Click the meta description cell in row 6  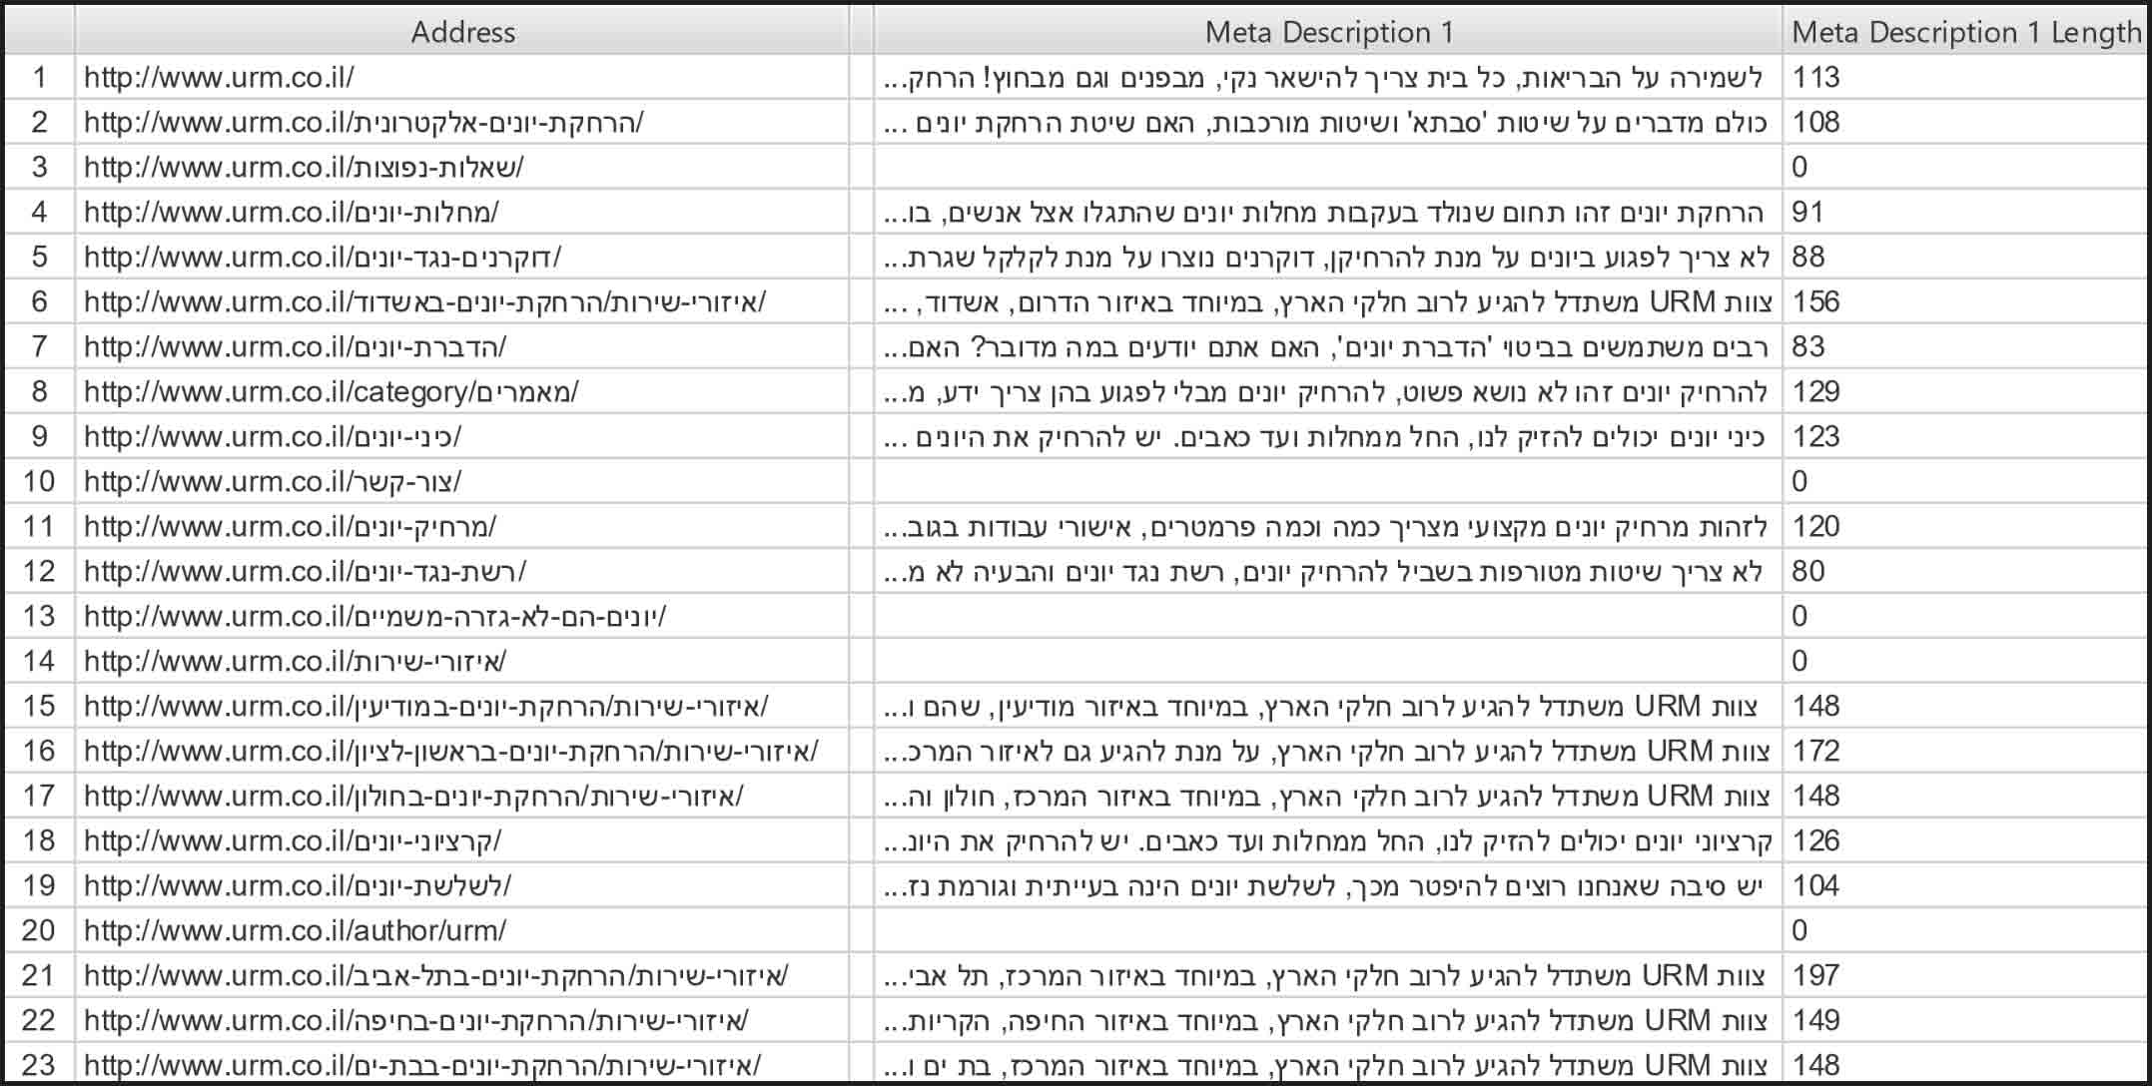pyautogui.click(x=1328, y=301)
